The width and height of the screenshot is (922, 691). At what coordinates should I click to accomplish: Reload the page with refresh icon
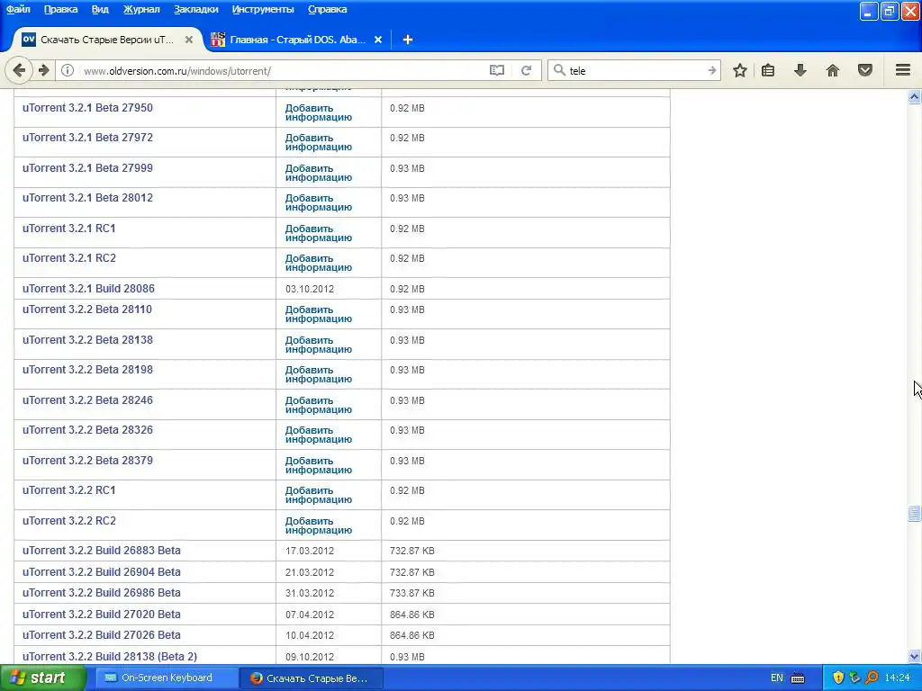click(x=526, y=70)
